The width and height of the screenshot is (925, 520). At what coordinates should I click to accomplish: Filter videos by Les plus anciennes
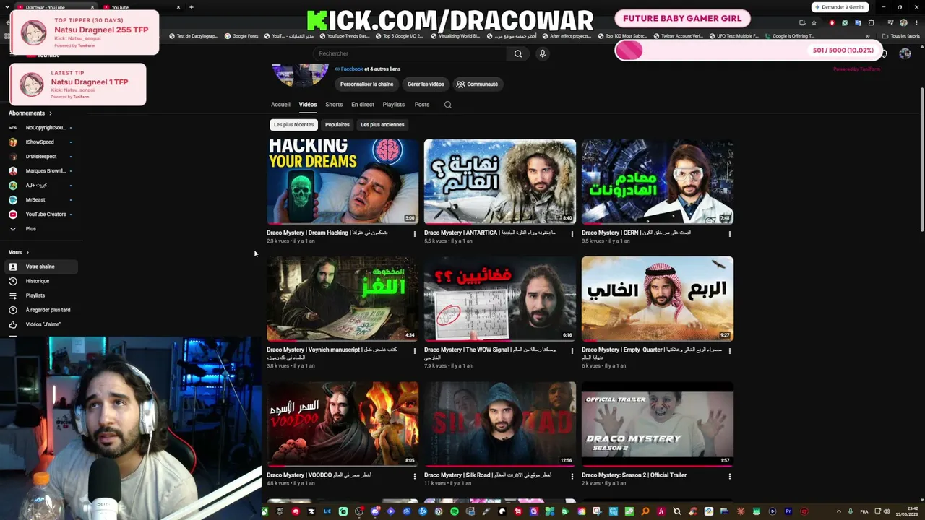(x=382, y=125)
